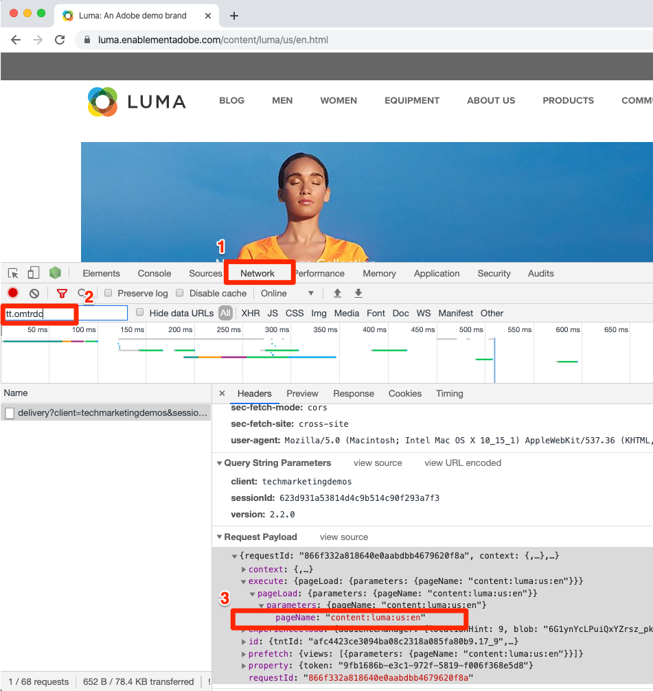
Task: Enable Preserve log
Action: point(108,293)
